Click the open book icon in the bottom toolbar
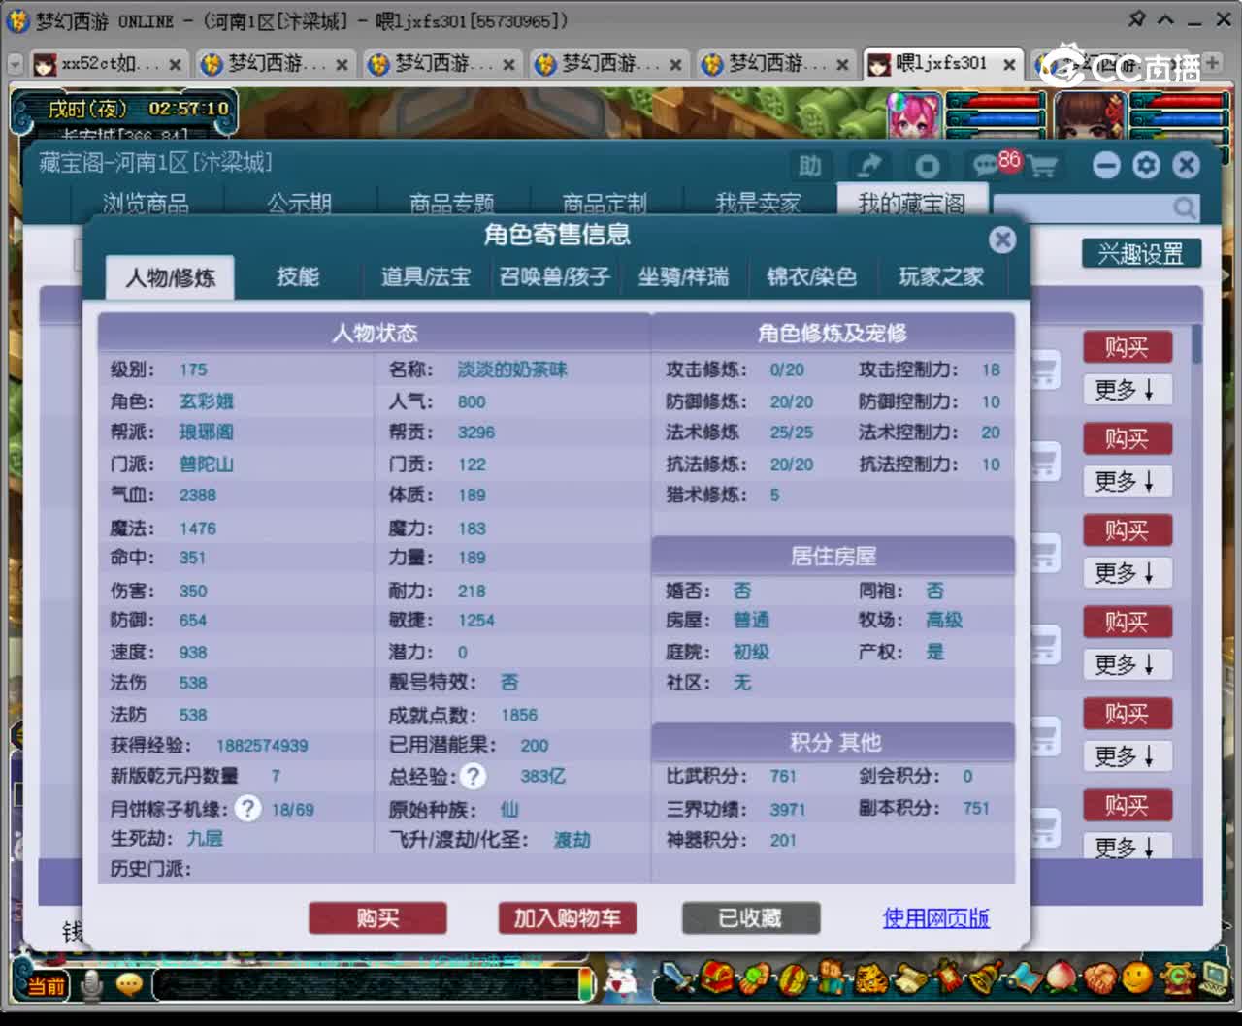 pos(1023,978)
